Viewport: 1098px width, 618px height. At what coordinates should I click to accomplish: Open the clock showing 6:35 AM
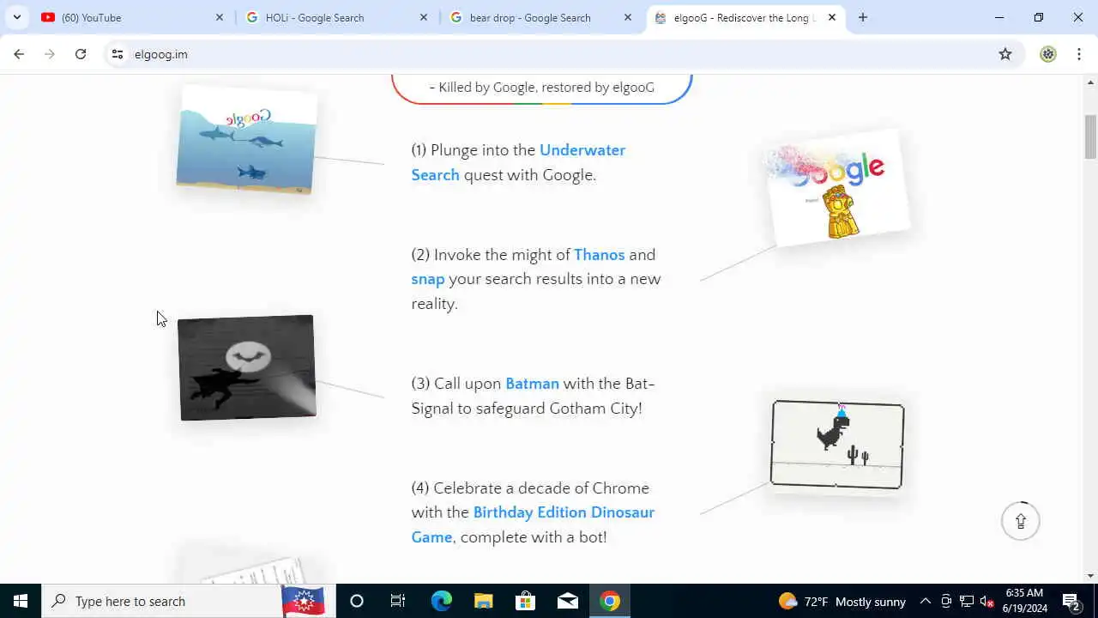(1025, 601)
